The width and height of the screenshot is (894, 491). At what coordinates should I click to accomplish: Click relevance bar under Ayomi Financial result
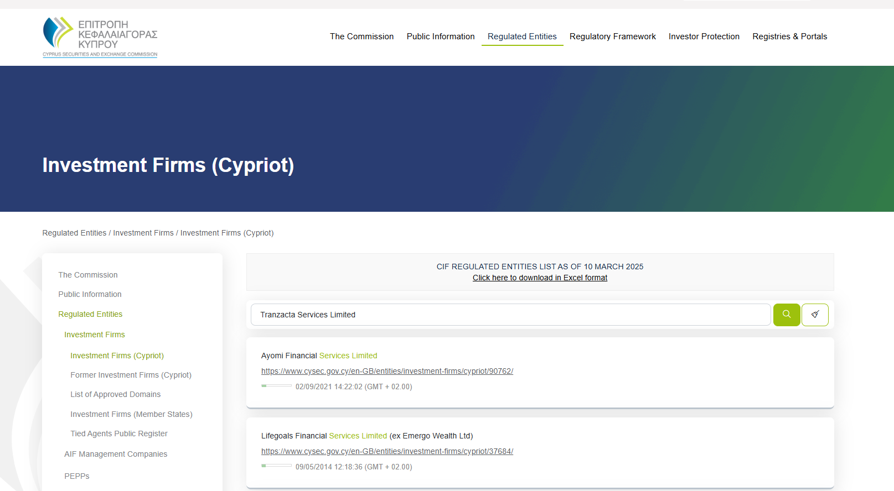pos(276,386)
